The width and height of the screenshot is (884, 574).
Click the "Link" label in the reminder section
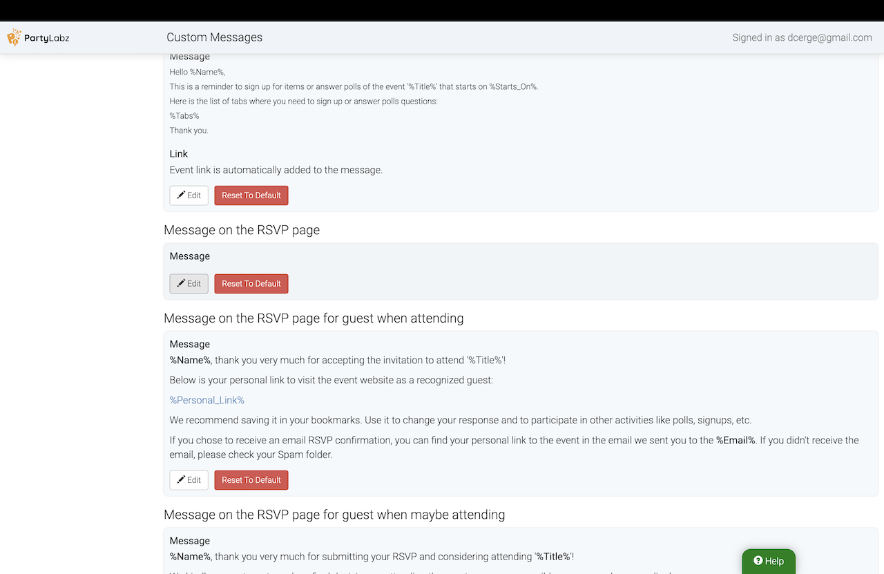pyautogui.click(x=179, y=154)
